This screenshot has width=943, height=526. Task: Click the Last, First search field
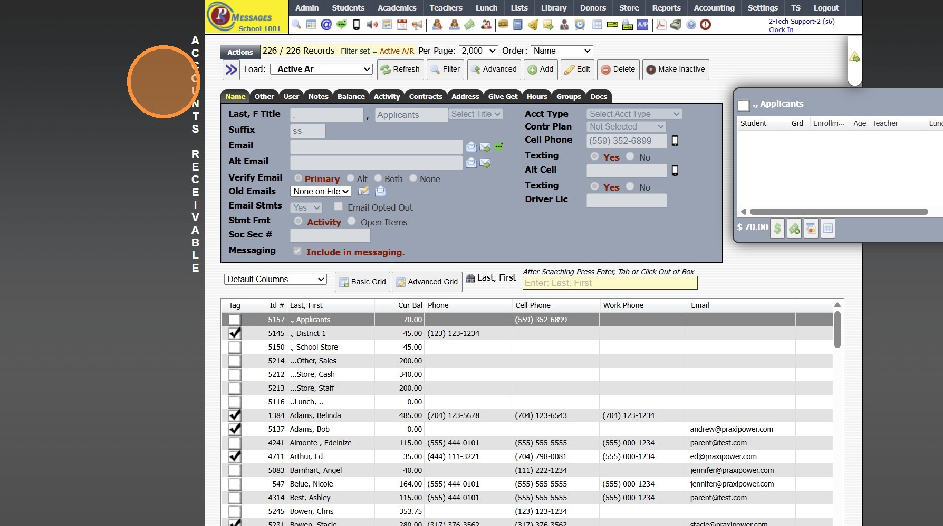tap(609, 283)
